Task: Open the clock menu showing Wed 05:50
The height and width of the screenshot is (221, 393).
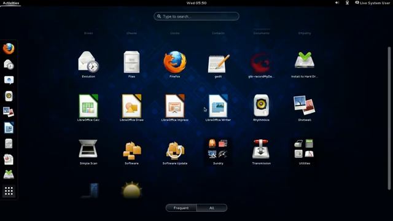Action: (x=196, y=3)
